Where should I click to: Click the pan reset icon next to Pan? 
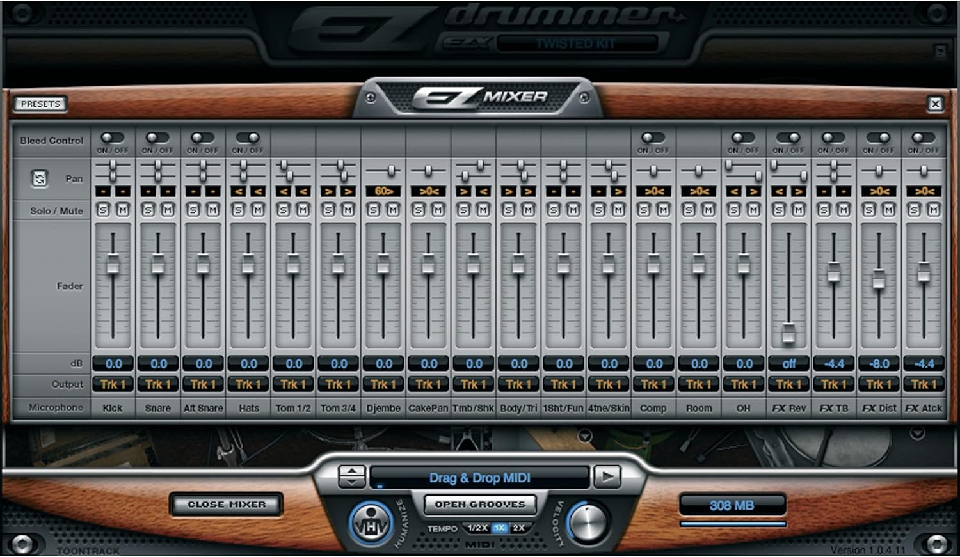click(x=39, y=178)
